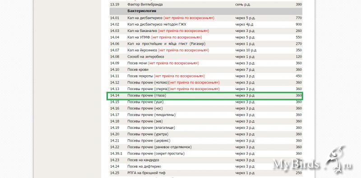Viewport: 361px width, 178px height.
Task: Select row 13.19 Фактор Виллебранда
Action: coord(206,5)
